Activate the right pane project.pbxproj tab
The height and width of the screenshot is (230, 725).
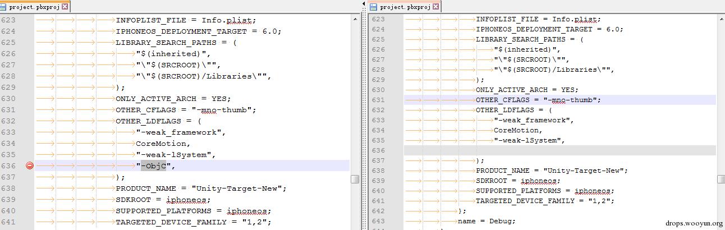(405, 7)
